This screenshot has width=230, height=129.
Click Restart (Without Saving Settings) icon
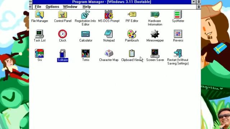pos(178,53)
